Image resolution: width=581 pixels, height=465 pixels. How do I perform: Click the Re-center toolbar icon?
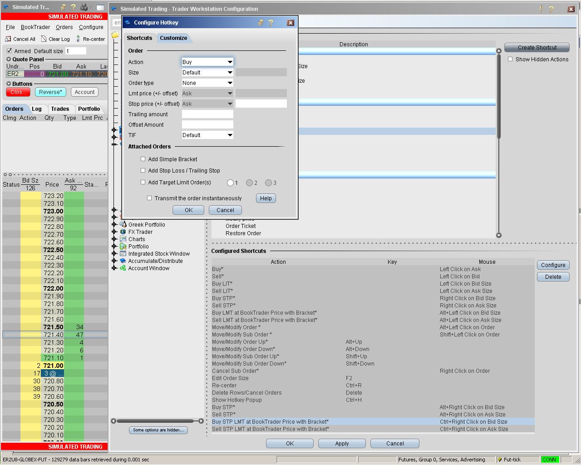click(x=79, y=39)
